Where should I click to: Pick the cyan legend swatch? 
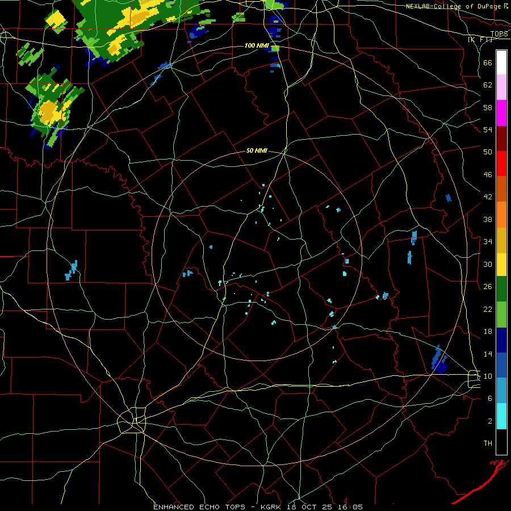(x=501, y=416)
